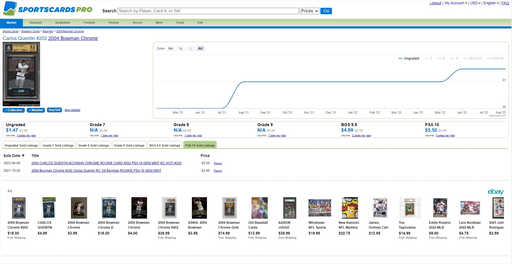Switch to Grade 9 Sold Listings tab
The width and height of the screenshot is (512, 264).
point(129,145)
